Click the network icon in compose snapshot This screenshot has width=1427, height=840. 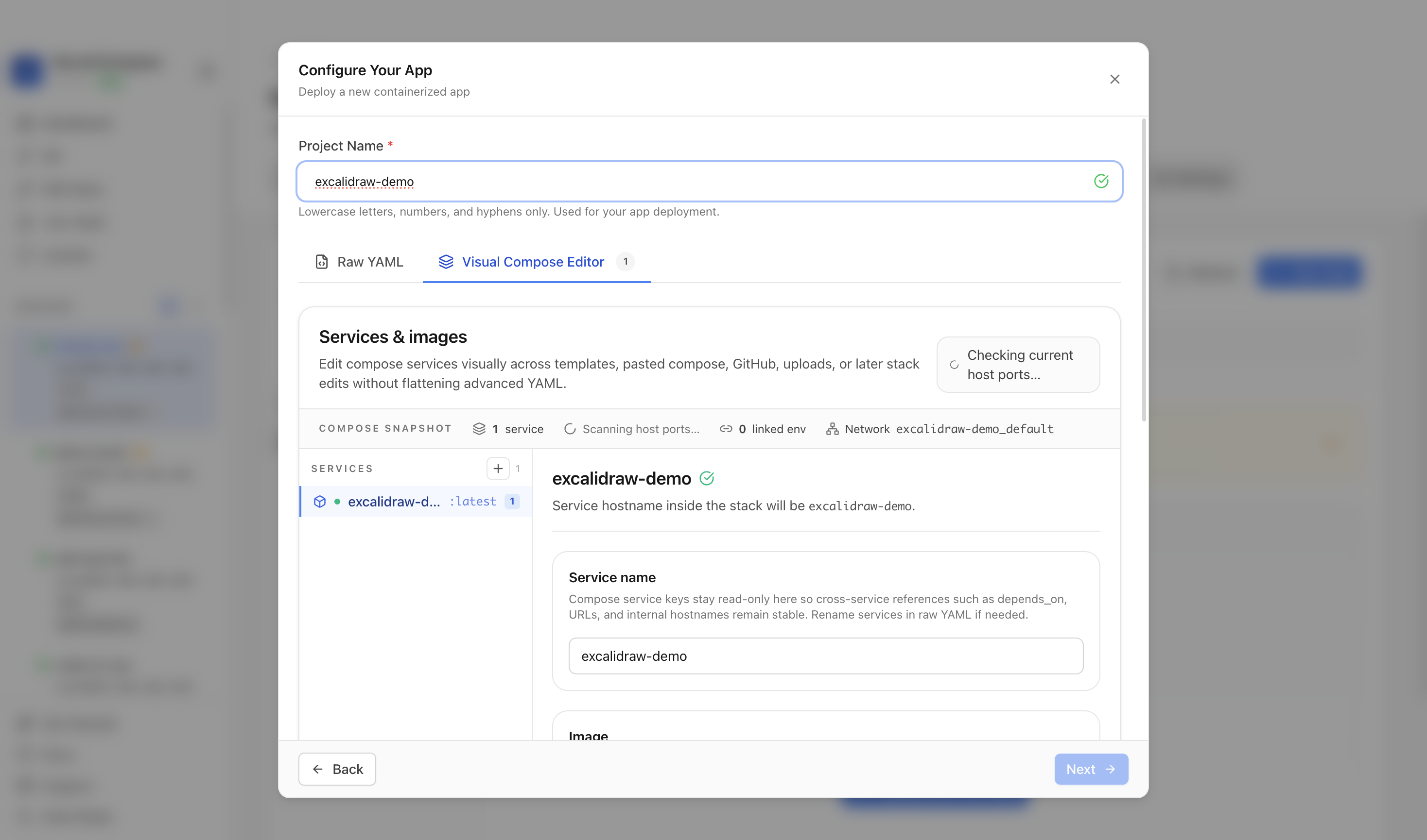832,428
